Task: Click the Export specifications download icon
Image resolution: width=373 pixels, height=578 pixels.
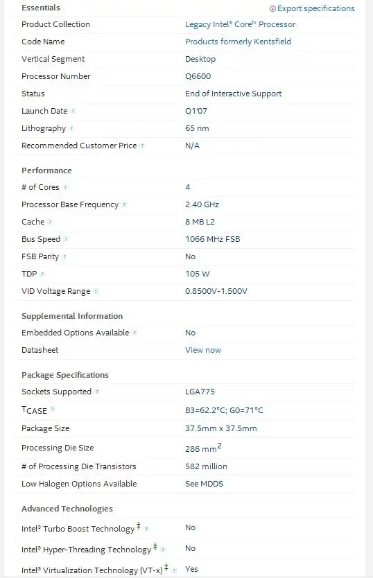Action: [x=272, y=8]
